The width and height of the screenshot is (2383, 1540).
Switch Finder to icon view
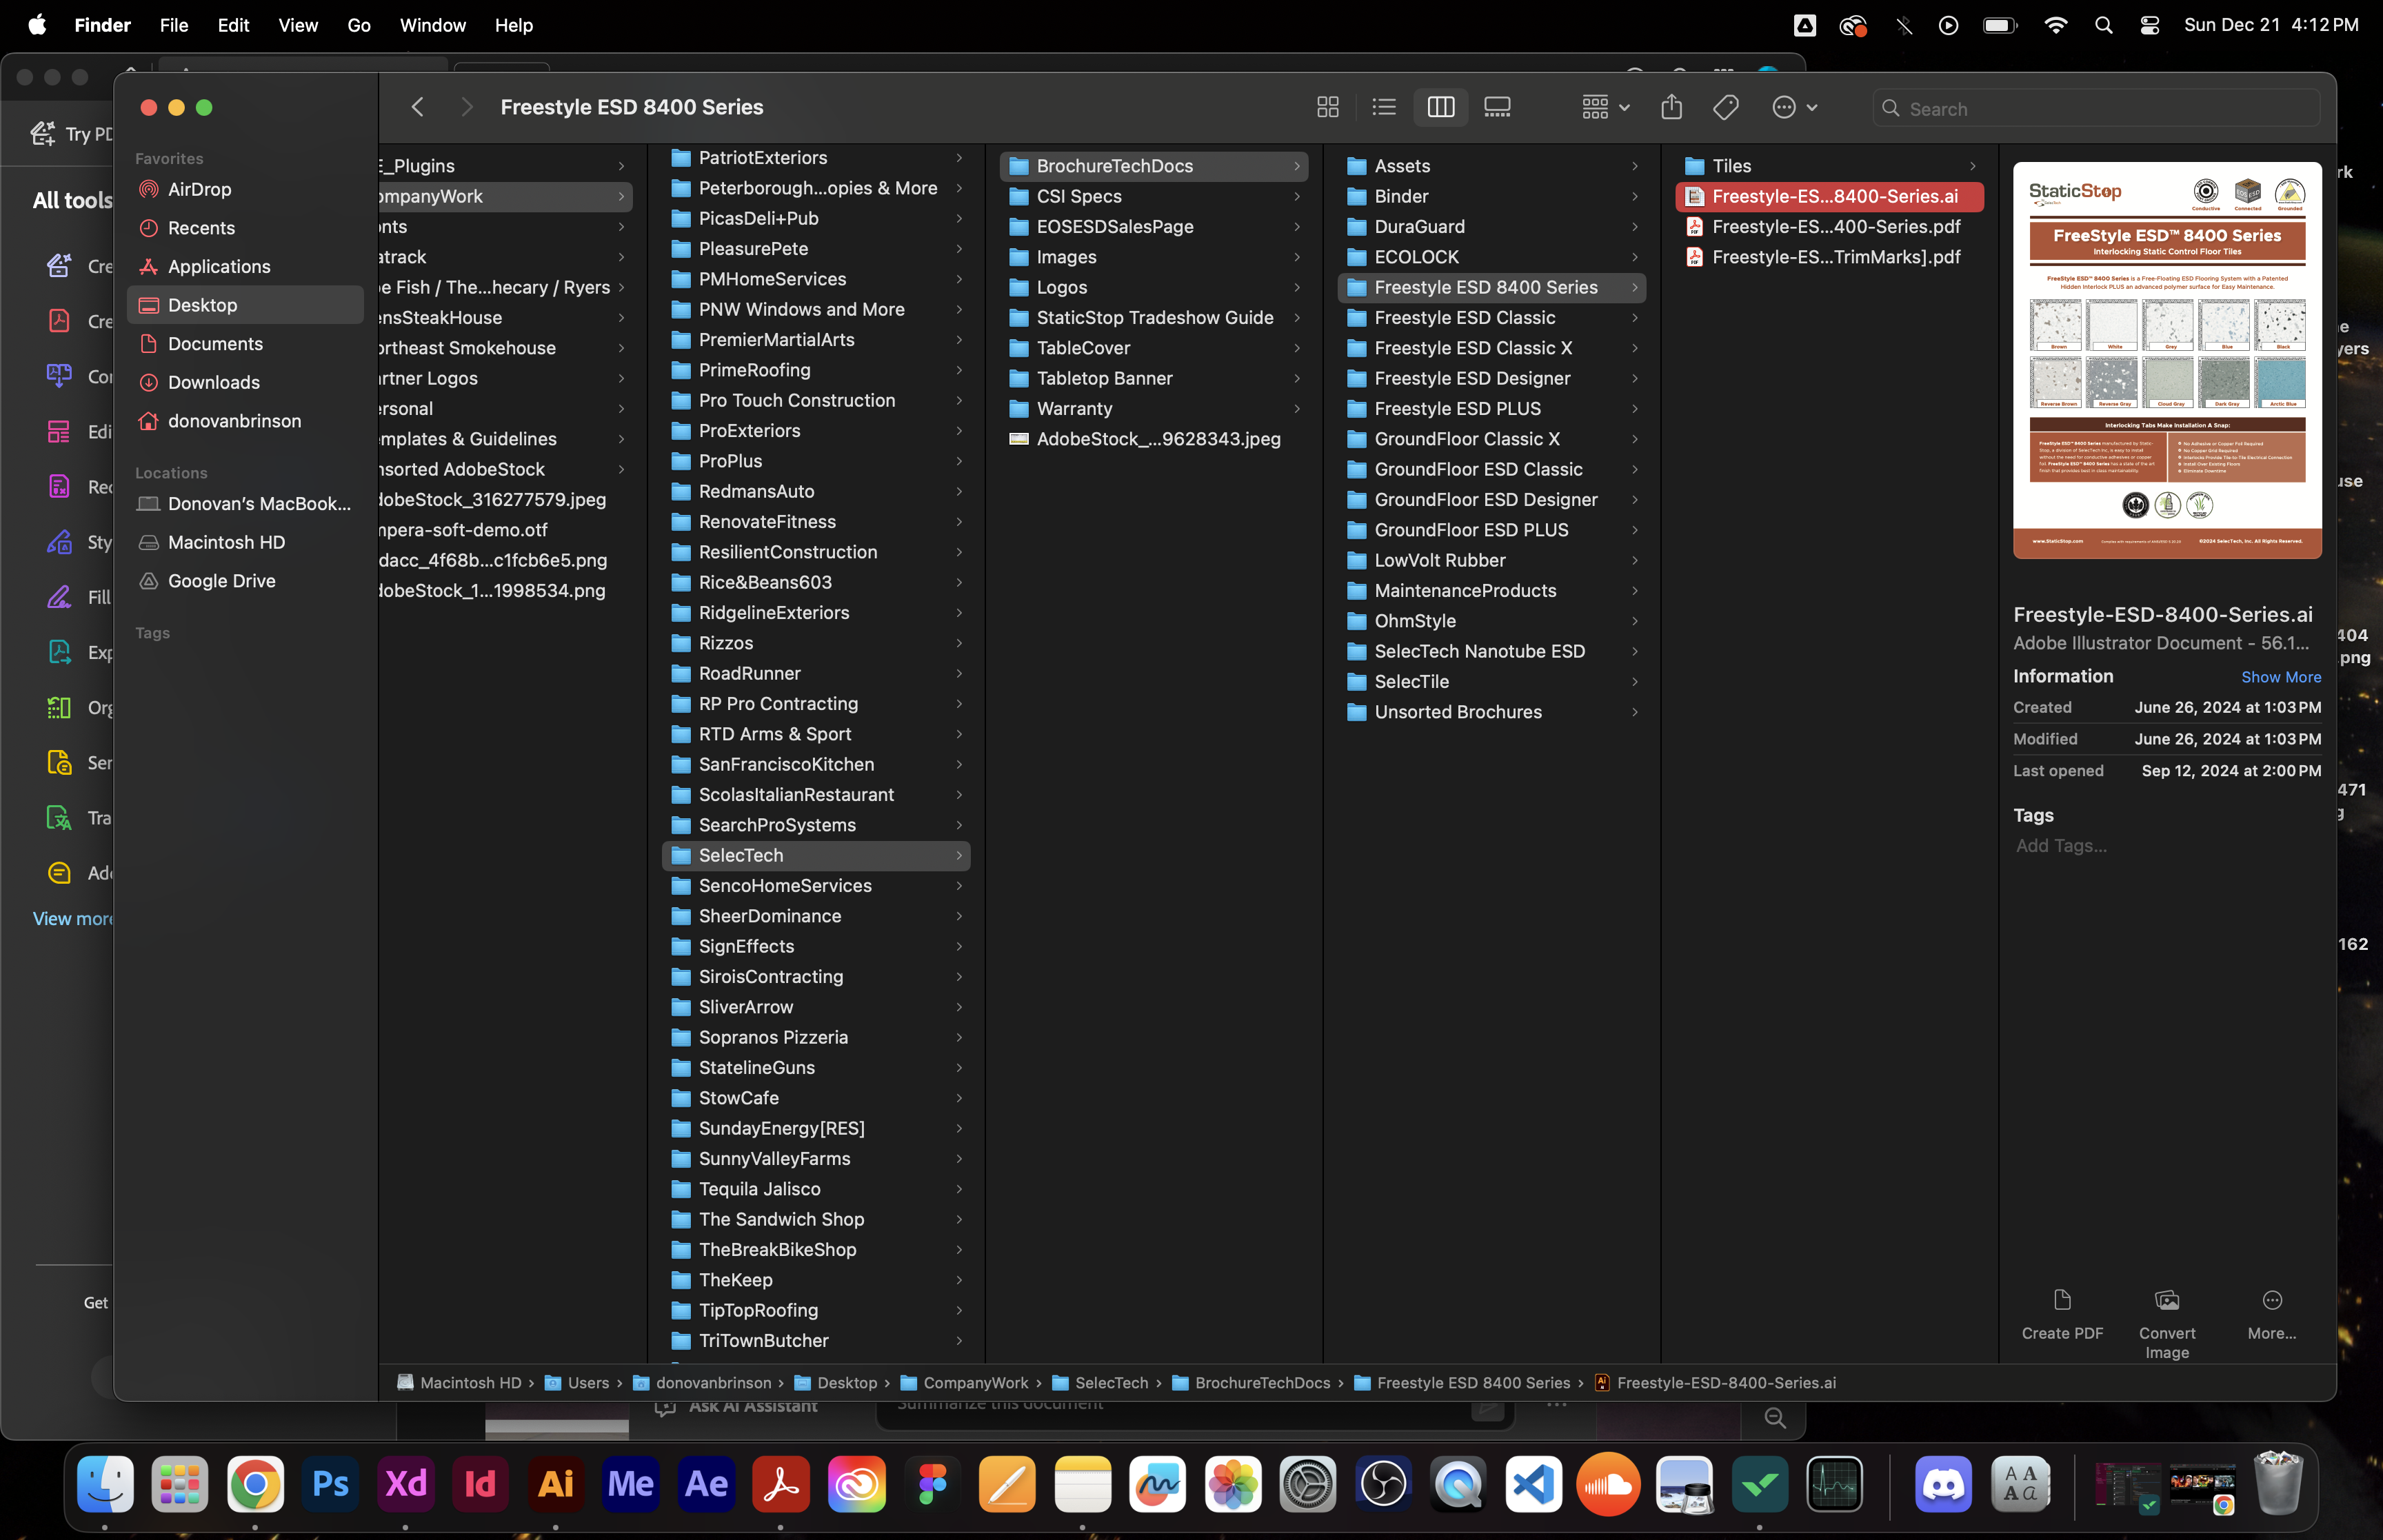click(1327, 107)
